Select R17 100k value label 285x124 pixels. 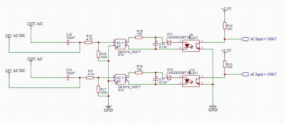(104, 92)
